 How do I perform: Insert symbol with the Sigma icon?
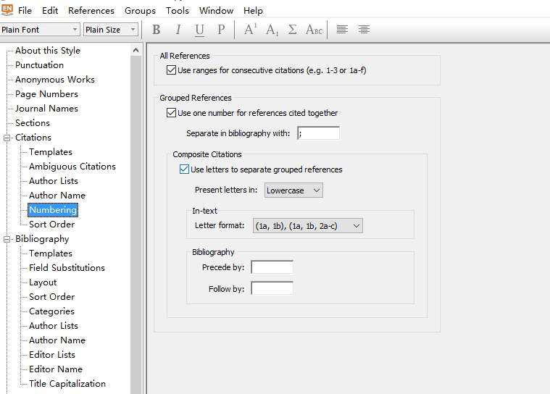pyautogui.click(x=292, y=30)
